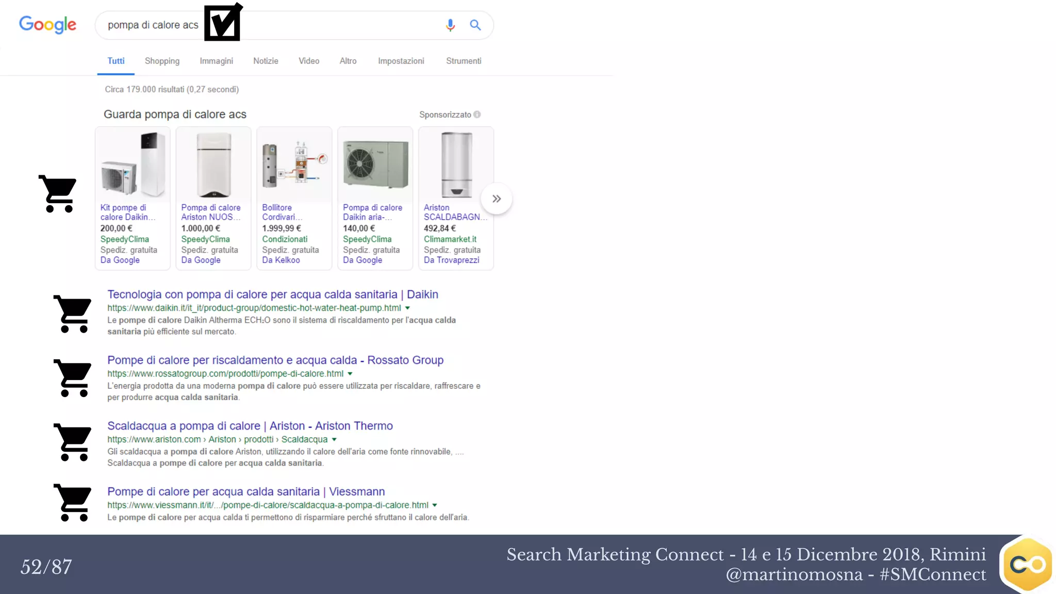The image size is (1056, 594).
Task: Click the 140,00 € price
Action: [x=359, y=228]
